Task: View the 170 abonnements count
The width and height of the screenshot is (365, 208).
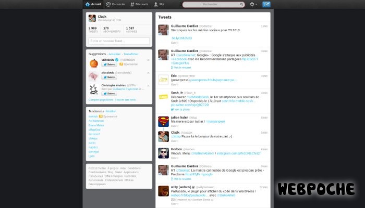Action: click(112, 30)
